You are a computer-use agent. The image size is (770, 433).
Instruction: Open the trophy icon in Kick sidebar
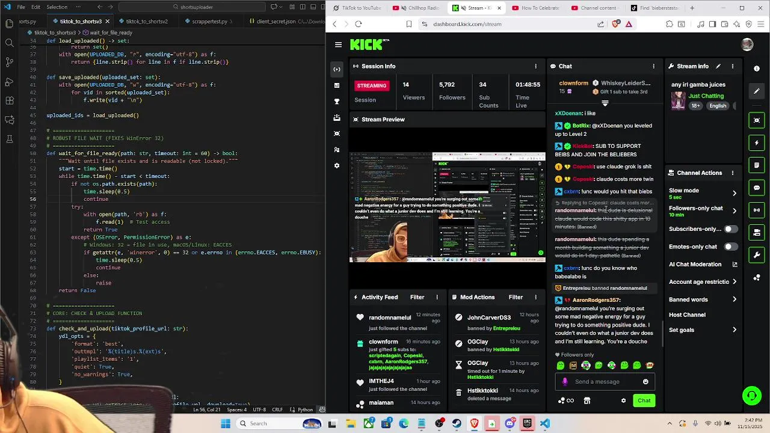click(337, 102)
